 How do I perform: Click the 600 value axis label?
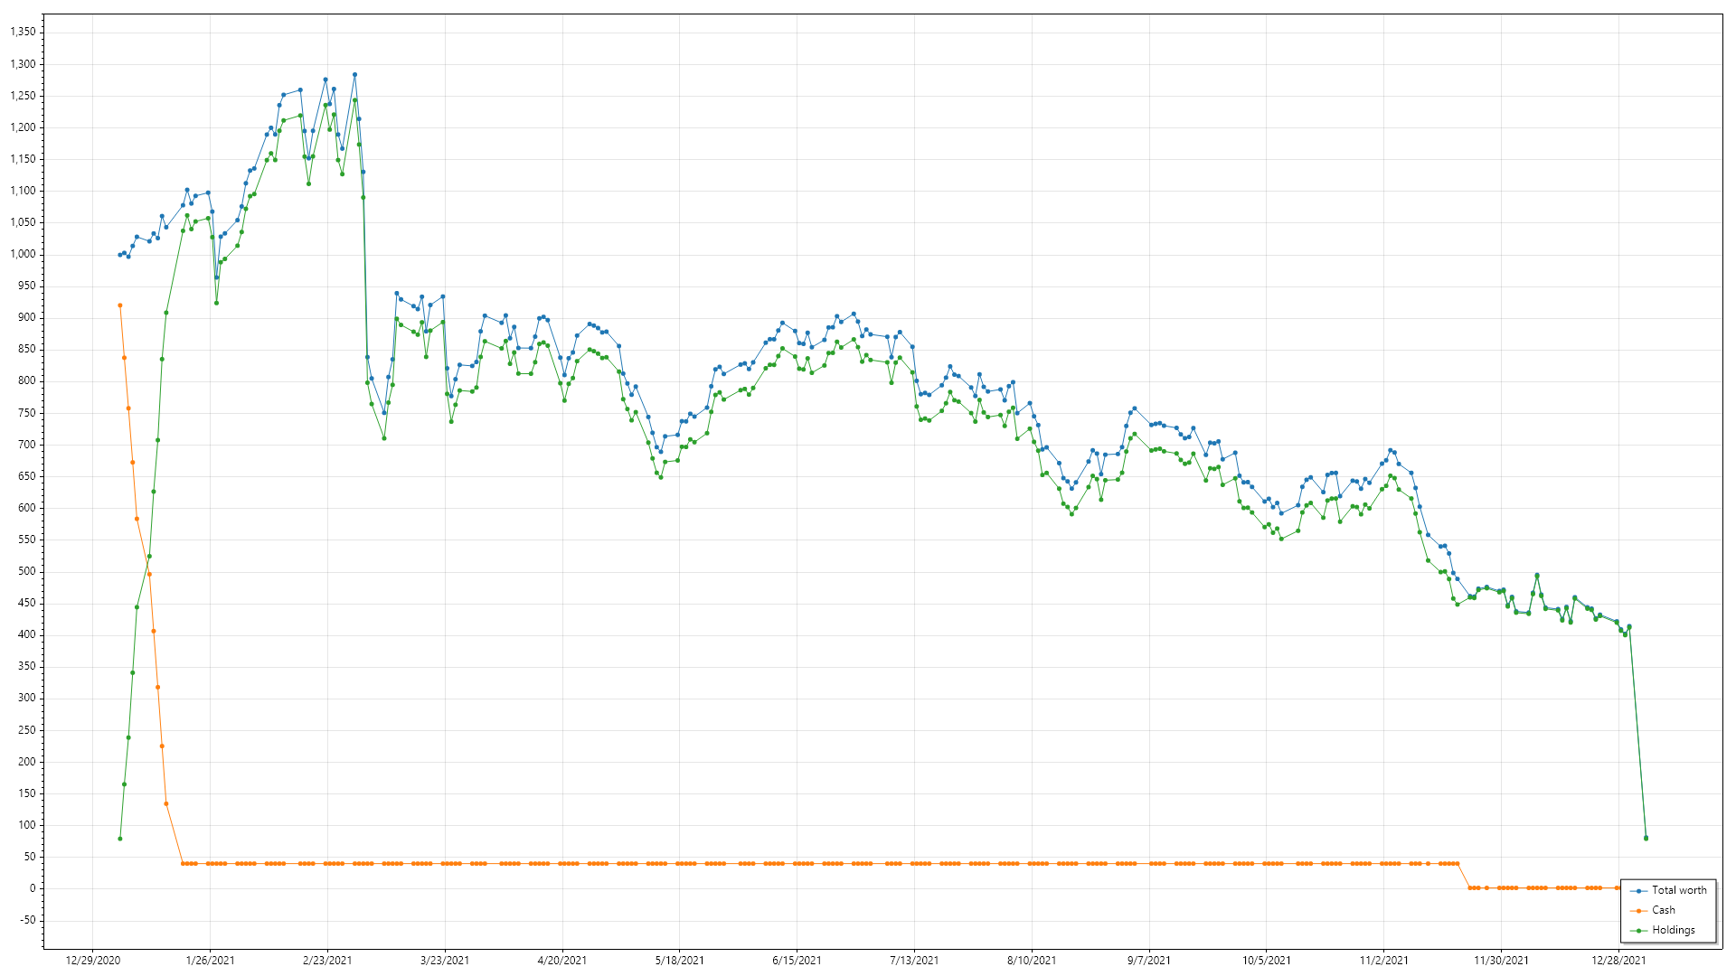[27, 508]
